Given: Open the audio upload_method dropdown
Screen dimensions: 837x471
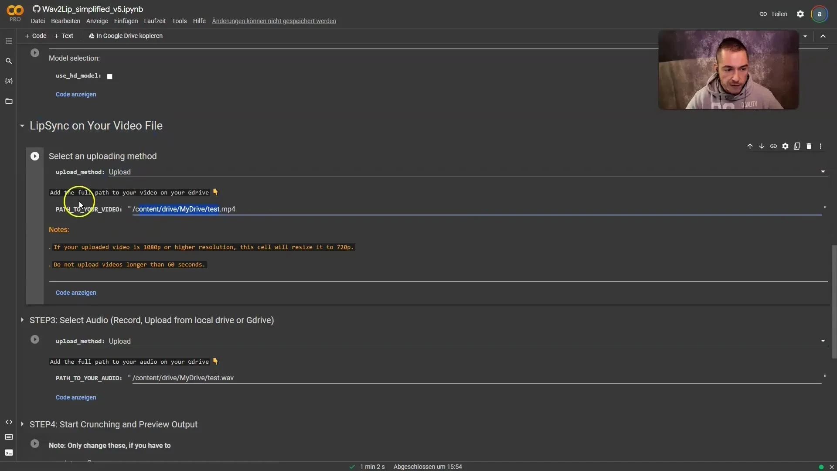Looking at the screenshot, I should coord(468,341).
